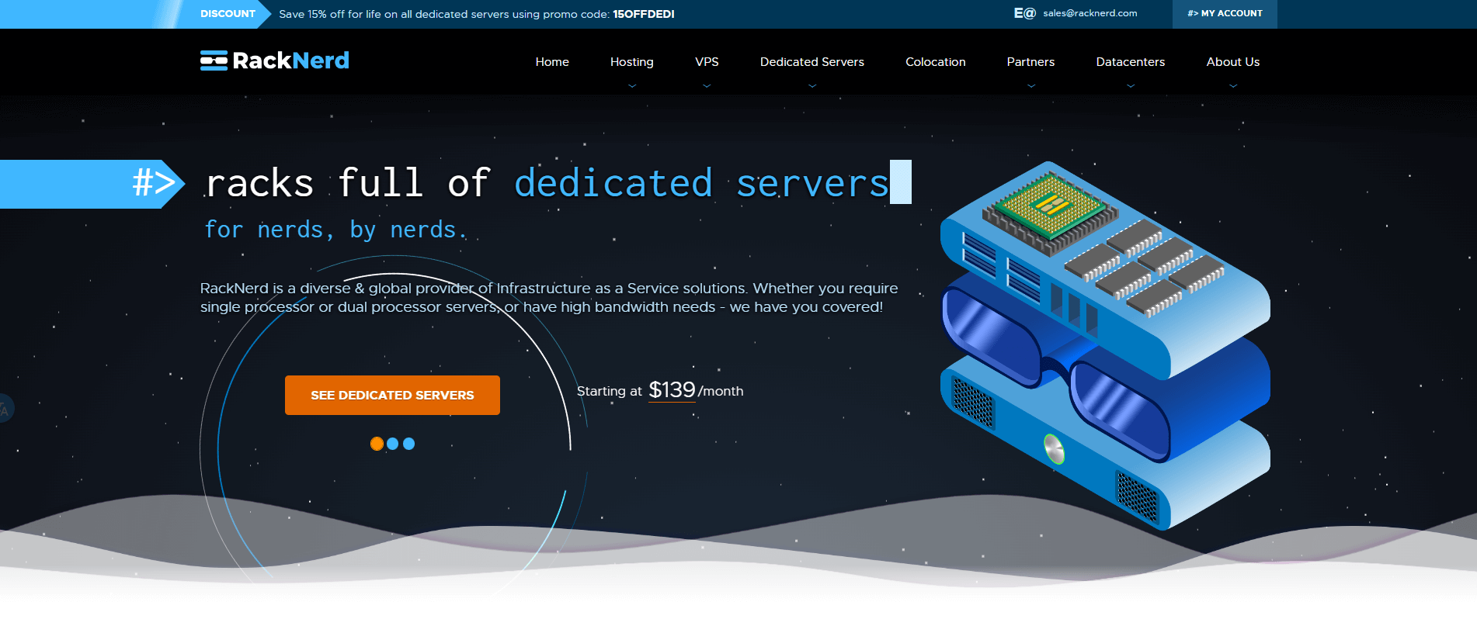This screenshot has height=626, width=1477.
Task: Click the "#>" prompt arrow badge in hero
Action: pyautogui.click(x=155, y=184)
